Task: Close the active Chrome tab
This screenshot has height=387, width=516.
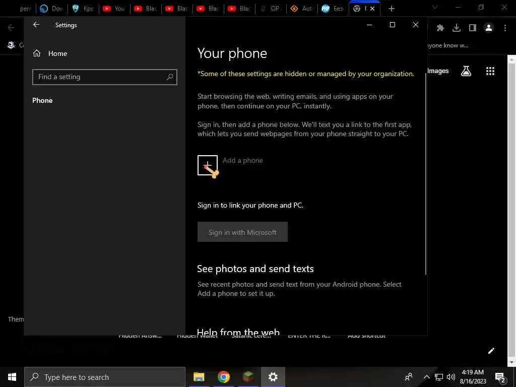Action: tap(372, 9)
